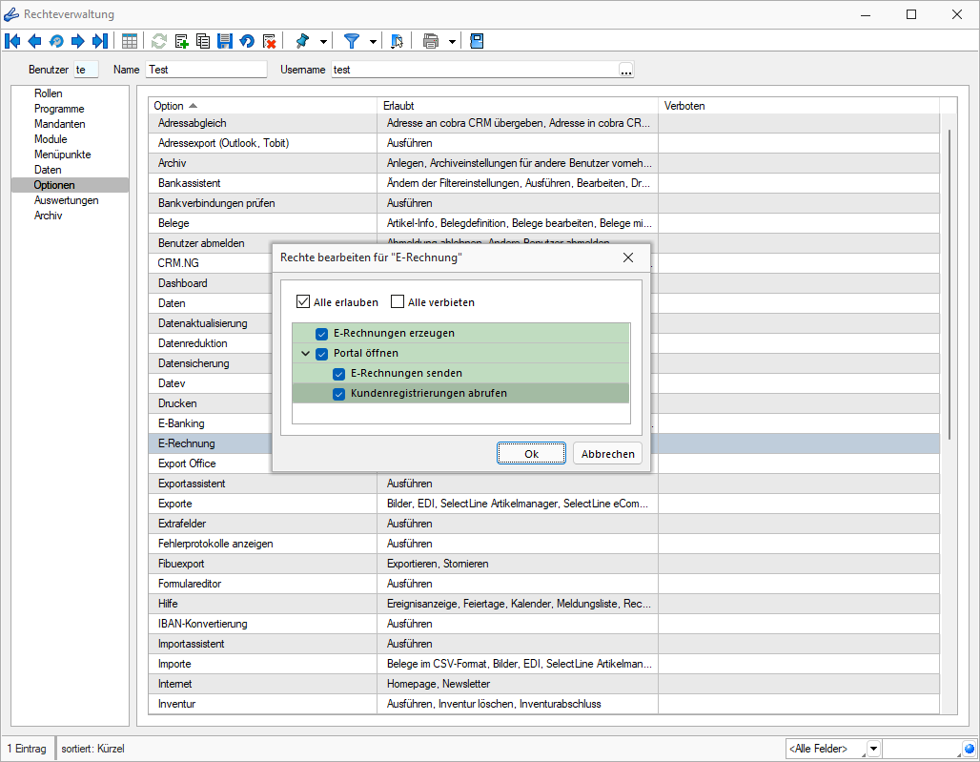Click the Username input field
Screen dimensions: 980x762
click(x=474, y=70)
